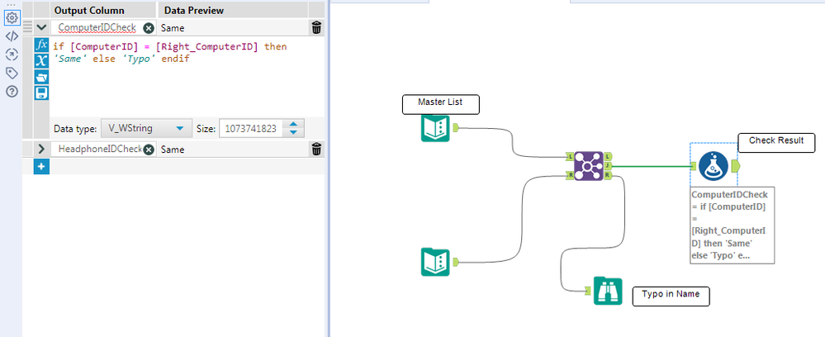Click Same preview for ComputerIDCheck
The height and width of the screenshot is (337, 825).
pyautogui.click(x=173, y=28)
